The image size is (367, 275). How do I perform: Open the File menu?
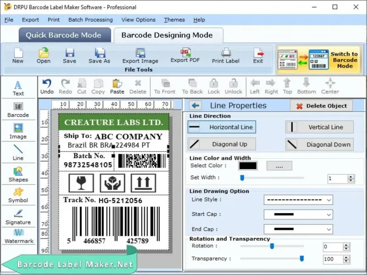[9, 20]
